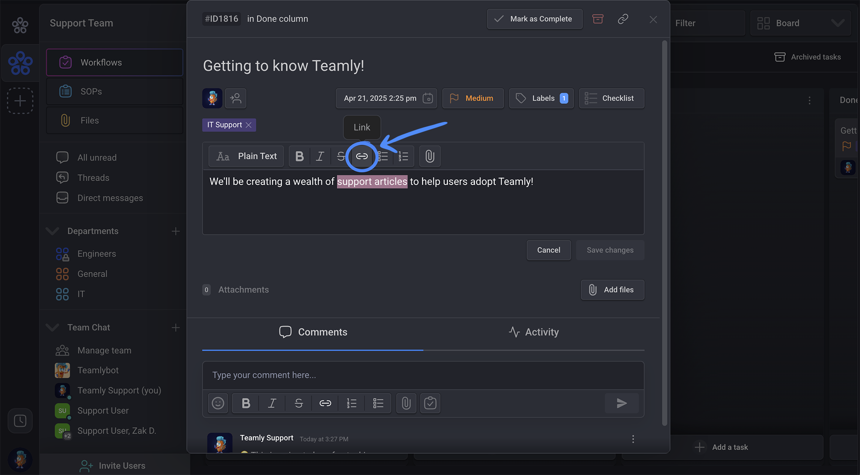Click Add files button
This screenshot has height=475, width=860.
click(x=612, y=290)
